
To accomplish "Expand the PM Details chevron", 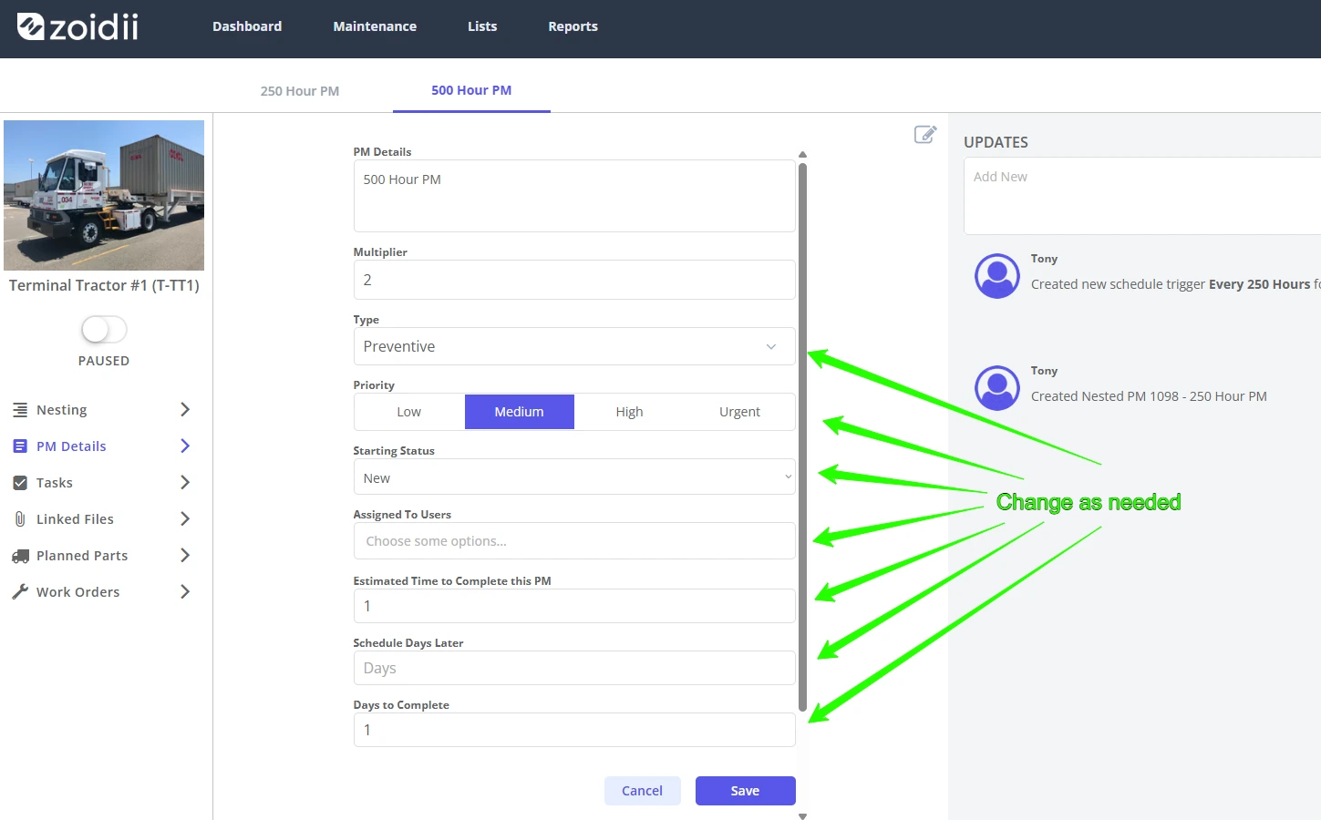I will coord(185,446).
